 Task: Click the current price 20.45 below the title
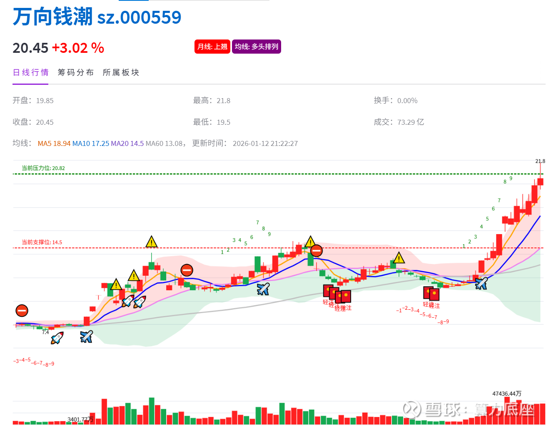[x=30, y=48]
